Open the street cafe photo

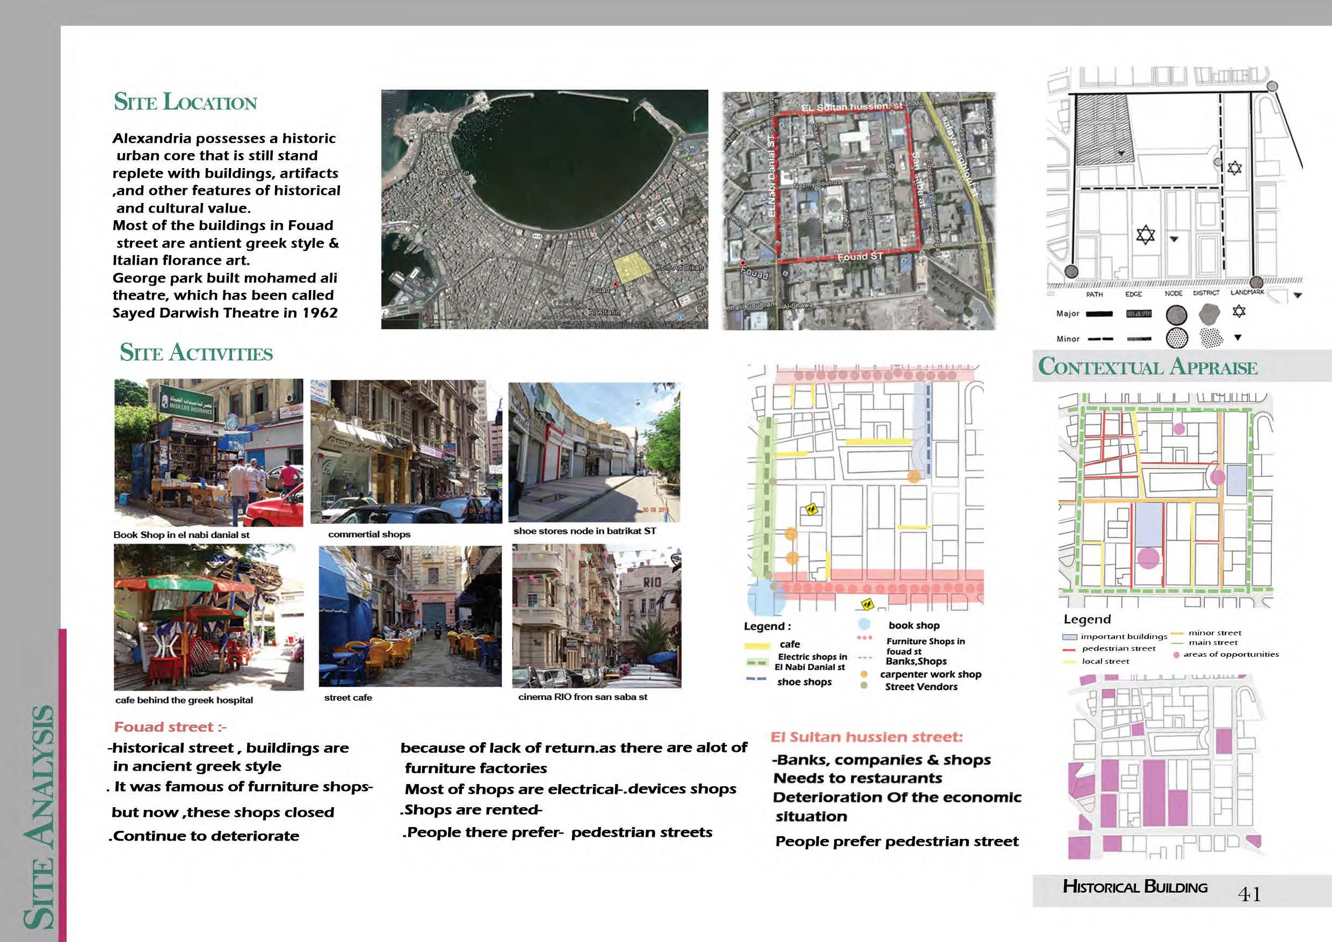410,616
